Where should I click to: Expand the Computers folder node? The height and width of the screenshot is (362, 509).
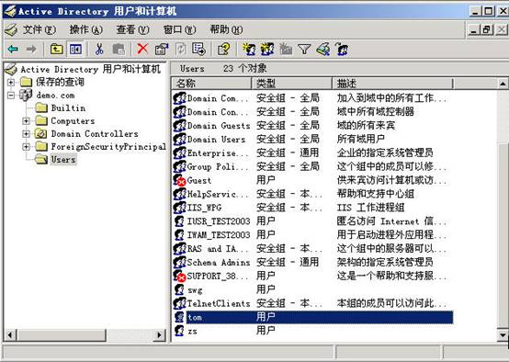coord(26,121)
